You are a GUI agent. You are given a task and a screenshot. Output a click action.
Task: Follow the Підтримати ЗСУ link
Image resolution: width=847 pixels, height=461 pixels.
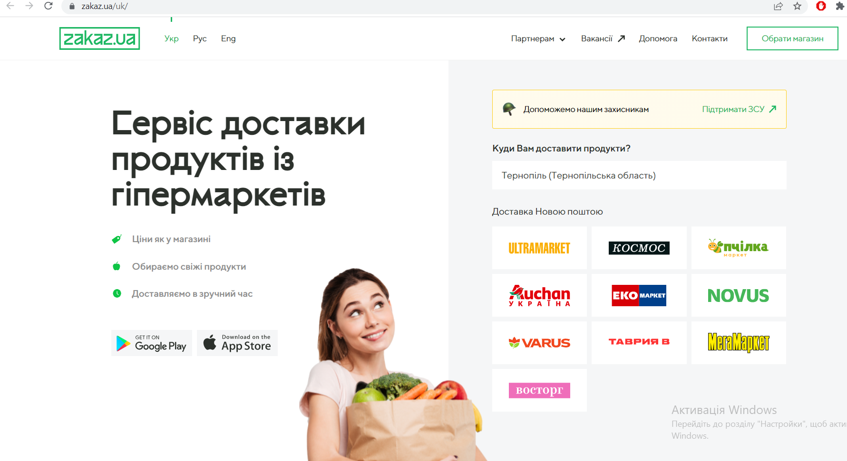(739, 109)
